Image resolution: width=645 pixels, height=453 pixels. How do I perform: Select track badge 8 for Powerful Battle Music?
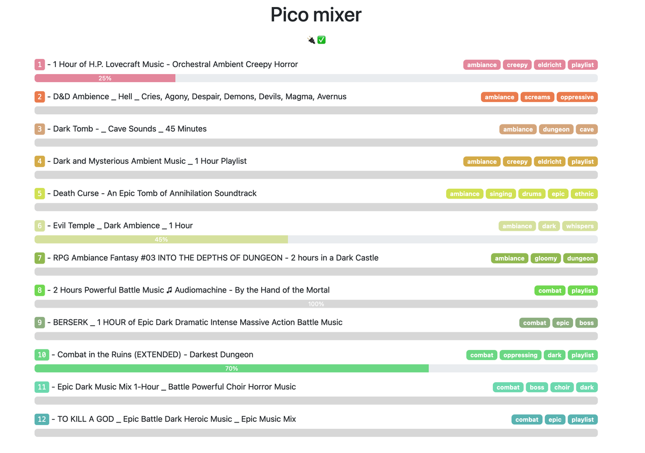pos(39,290)
